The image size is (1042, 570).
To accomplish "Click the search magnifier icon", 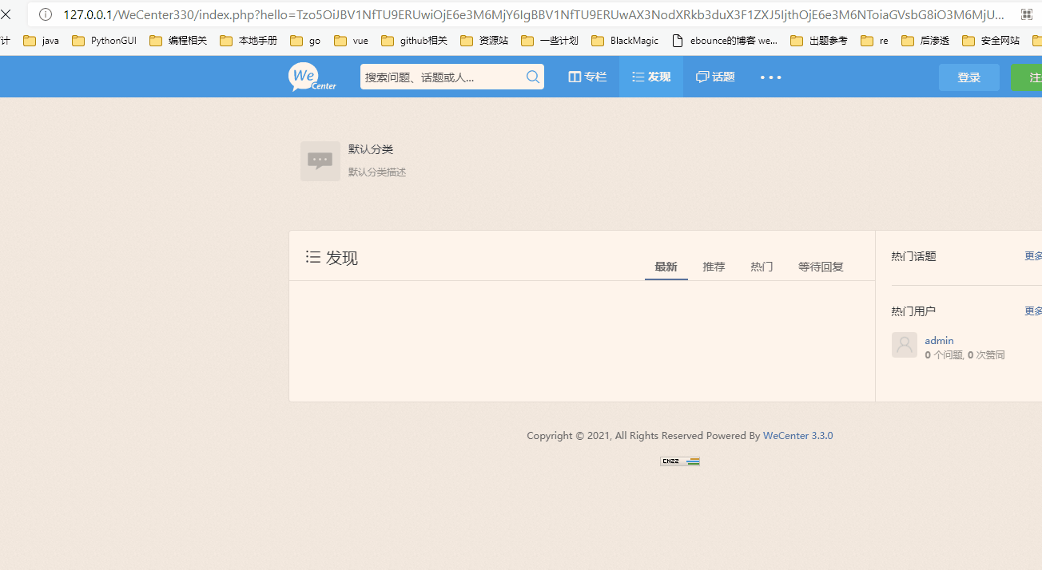I will click(533, 77).
